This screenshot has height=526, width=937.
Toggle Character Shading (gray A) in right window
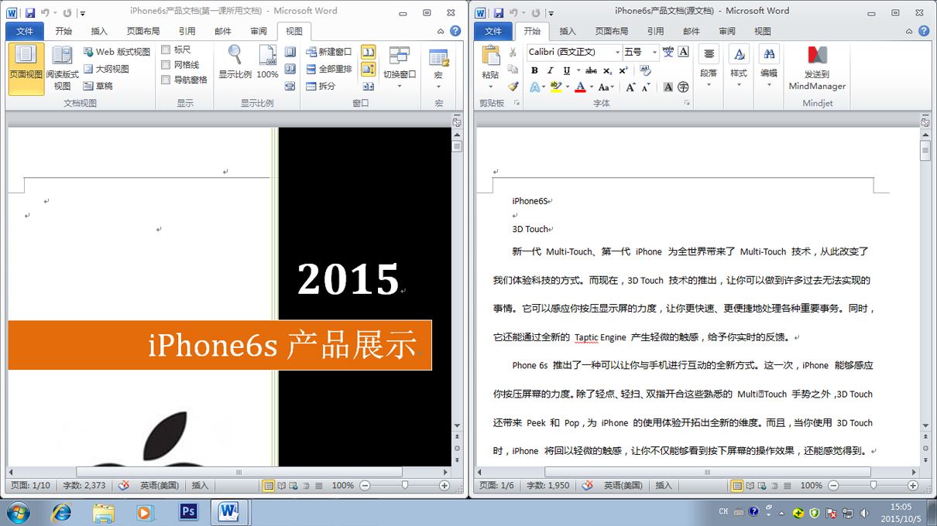click(x=668, y=87)
